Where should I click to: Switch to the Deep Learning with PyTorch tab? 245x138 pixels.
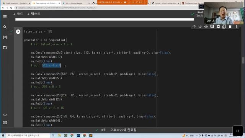click(46, 3)
